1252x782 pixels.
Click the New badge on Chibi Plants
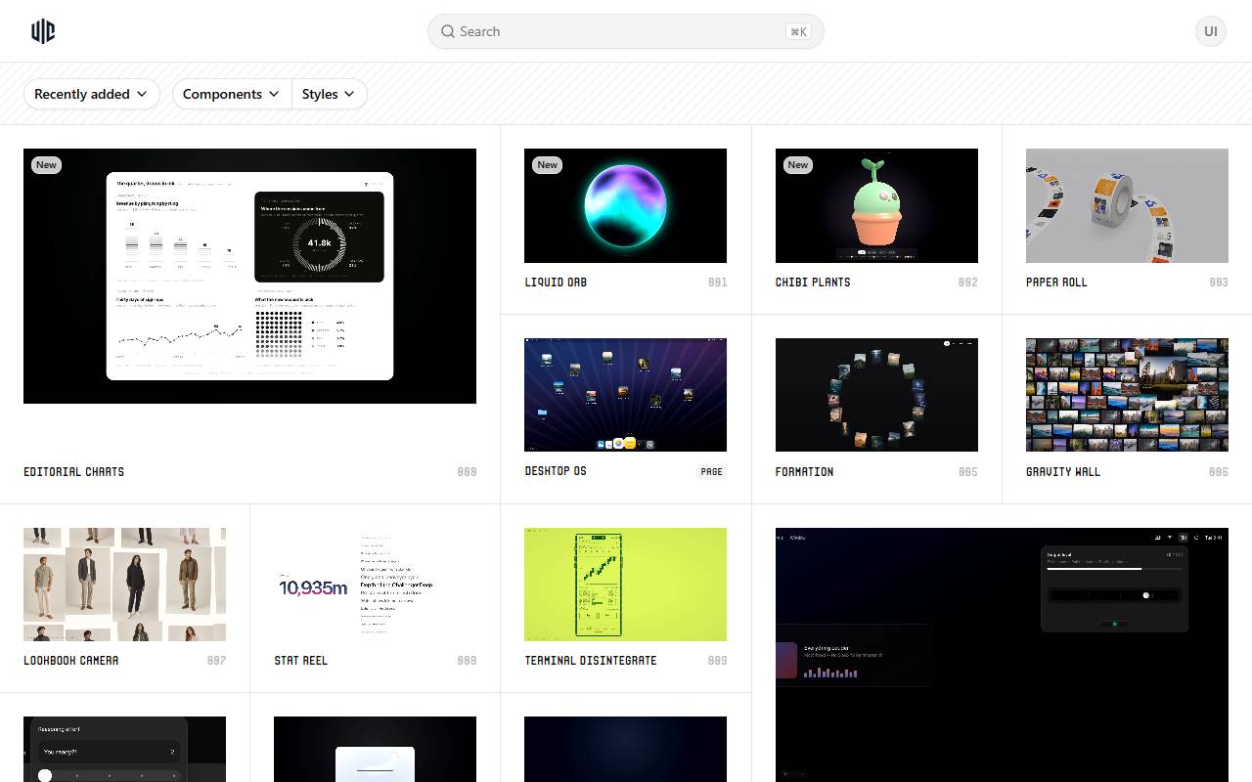(x=798, y=165)
